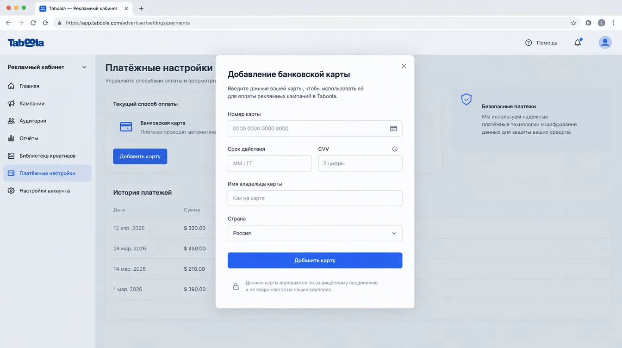The image size is (622, 348).
Task: Click the $ 450.00 payment amount
Action: click(195, 249)
